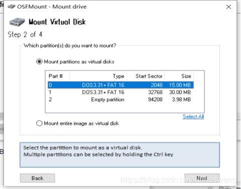
Task: Click the Select All link
Action: pos(193,116)
